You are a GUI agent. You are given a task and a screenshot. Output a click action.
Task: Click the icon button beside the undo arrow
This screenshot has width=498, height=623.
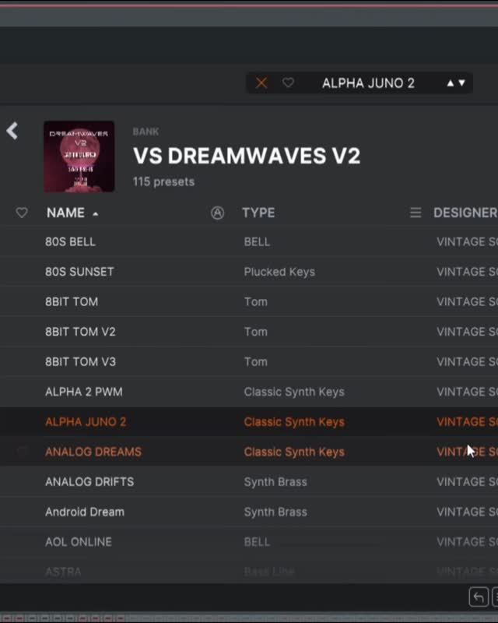coord(495,596)
